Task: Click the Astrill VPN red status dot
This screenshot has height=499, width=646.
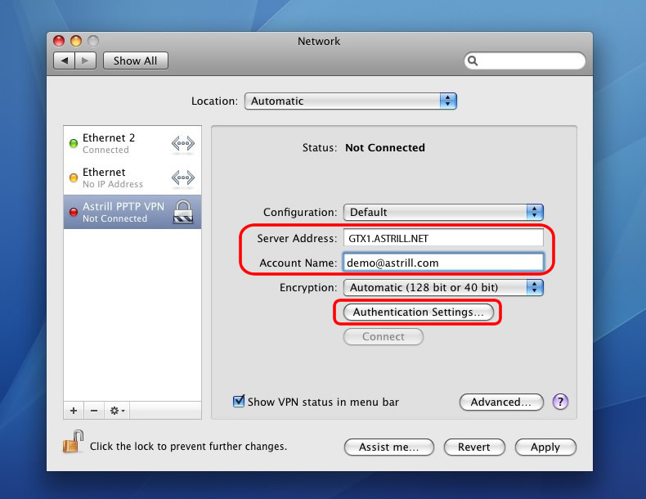Action: [x=74, y=212]
